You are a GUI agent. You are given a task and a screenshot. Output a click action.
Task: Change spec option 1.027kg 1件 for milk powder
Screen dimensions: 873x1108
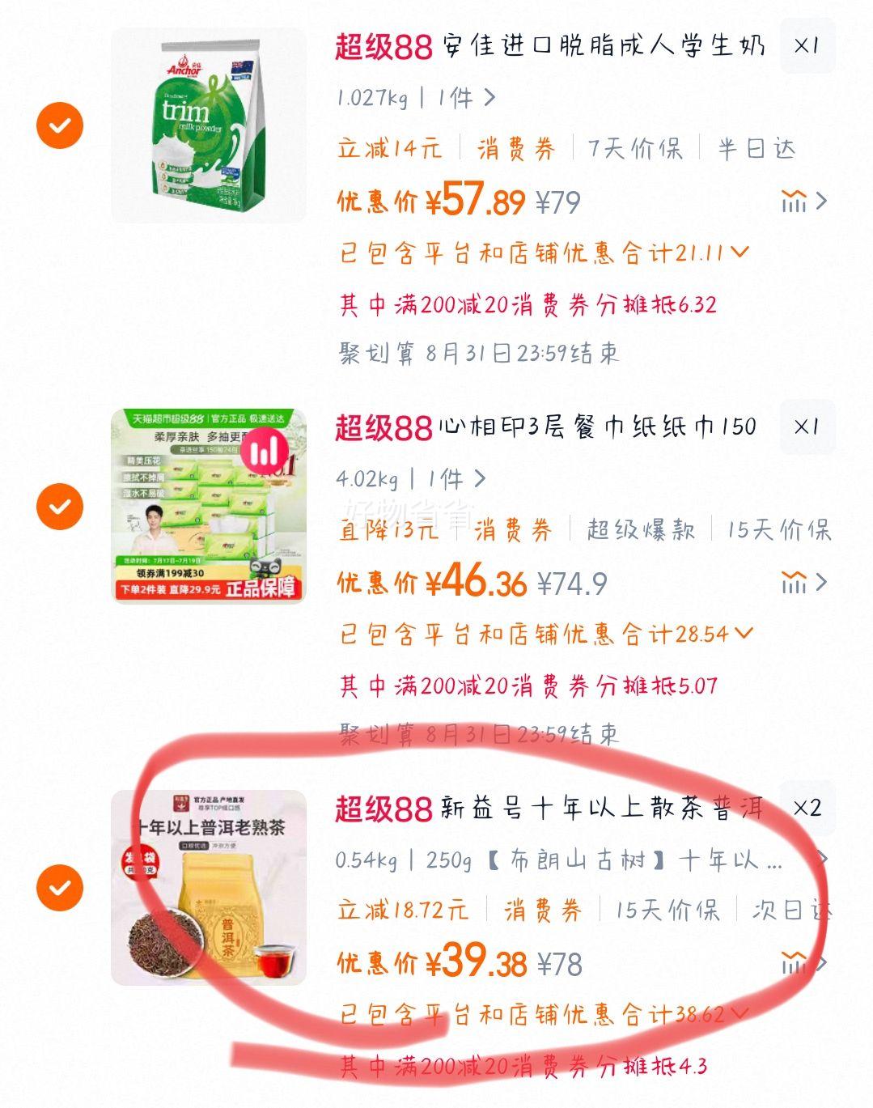(416, 98)
